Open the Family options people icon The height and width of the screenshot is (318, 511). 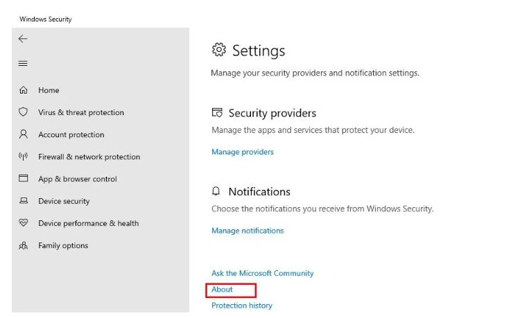tap(23, 245)
